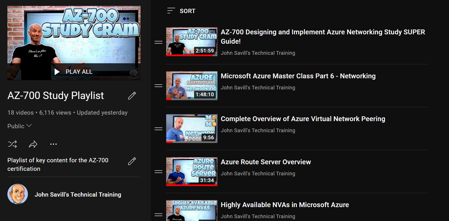449x221 pixels.
Task: Click drag handle for Highly Available NVAs video
Action: click(x=158, y=215)
